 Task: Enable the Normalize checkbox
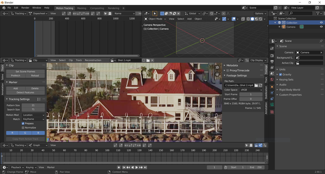coord(23,128)
